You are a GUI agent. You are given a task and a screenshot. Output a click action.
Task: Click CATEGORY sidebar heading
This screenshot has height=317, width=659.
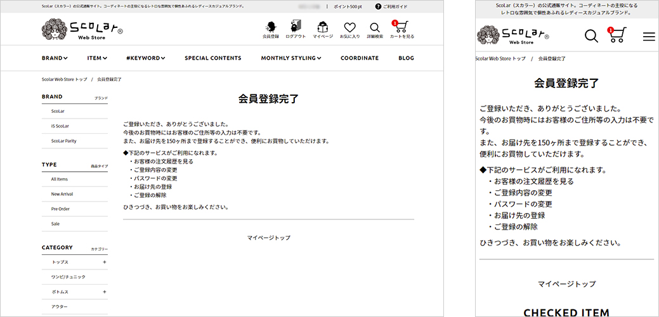(x=57, y=247)
